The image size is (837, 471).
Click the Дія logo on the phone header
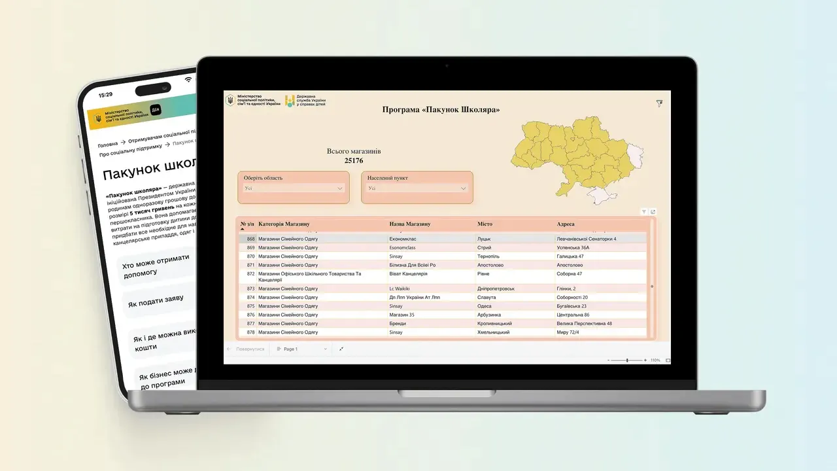click(x=155, y=110)
